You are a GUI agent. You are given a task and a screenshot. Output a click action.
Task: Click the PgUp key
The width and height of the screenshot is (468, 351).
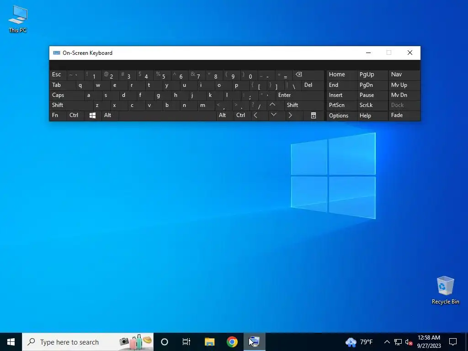click(x=372, y=74)
